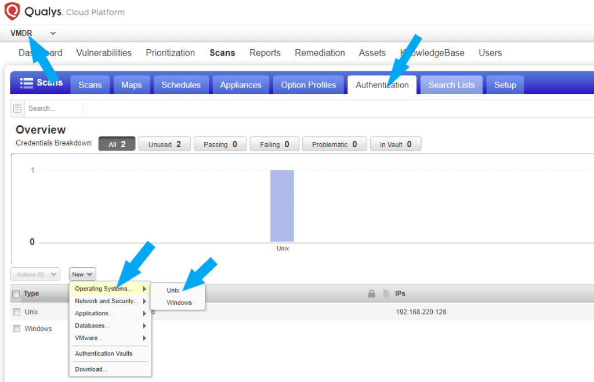Toggle the select-all checkbox in Type header
Screen dimensions: 594x382
16,294
